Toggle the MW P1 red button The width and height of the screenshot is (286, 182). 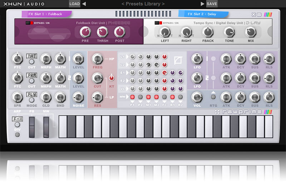pyautogui.click(x=132, y=97)
